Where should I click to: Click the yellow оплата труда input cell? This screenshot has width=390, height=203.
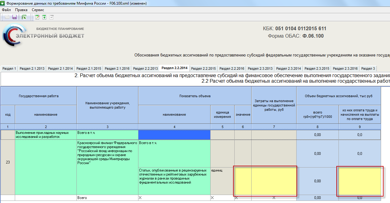[360, 181]
